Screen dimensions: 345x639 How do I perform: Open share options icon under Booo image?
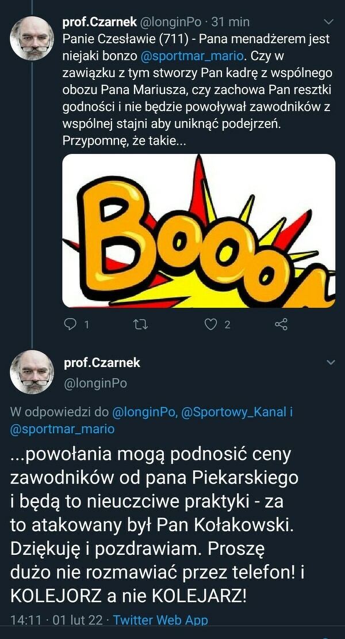click(281, 324)
